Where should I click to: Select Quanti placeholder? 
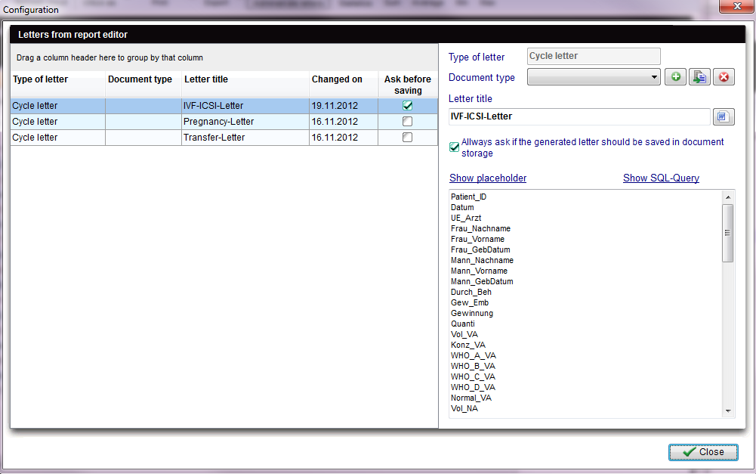pos(463,324)
